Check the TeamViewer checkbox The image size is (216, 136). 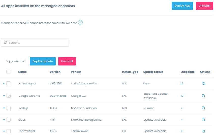(x=9, y=131)
